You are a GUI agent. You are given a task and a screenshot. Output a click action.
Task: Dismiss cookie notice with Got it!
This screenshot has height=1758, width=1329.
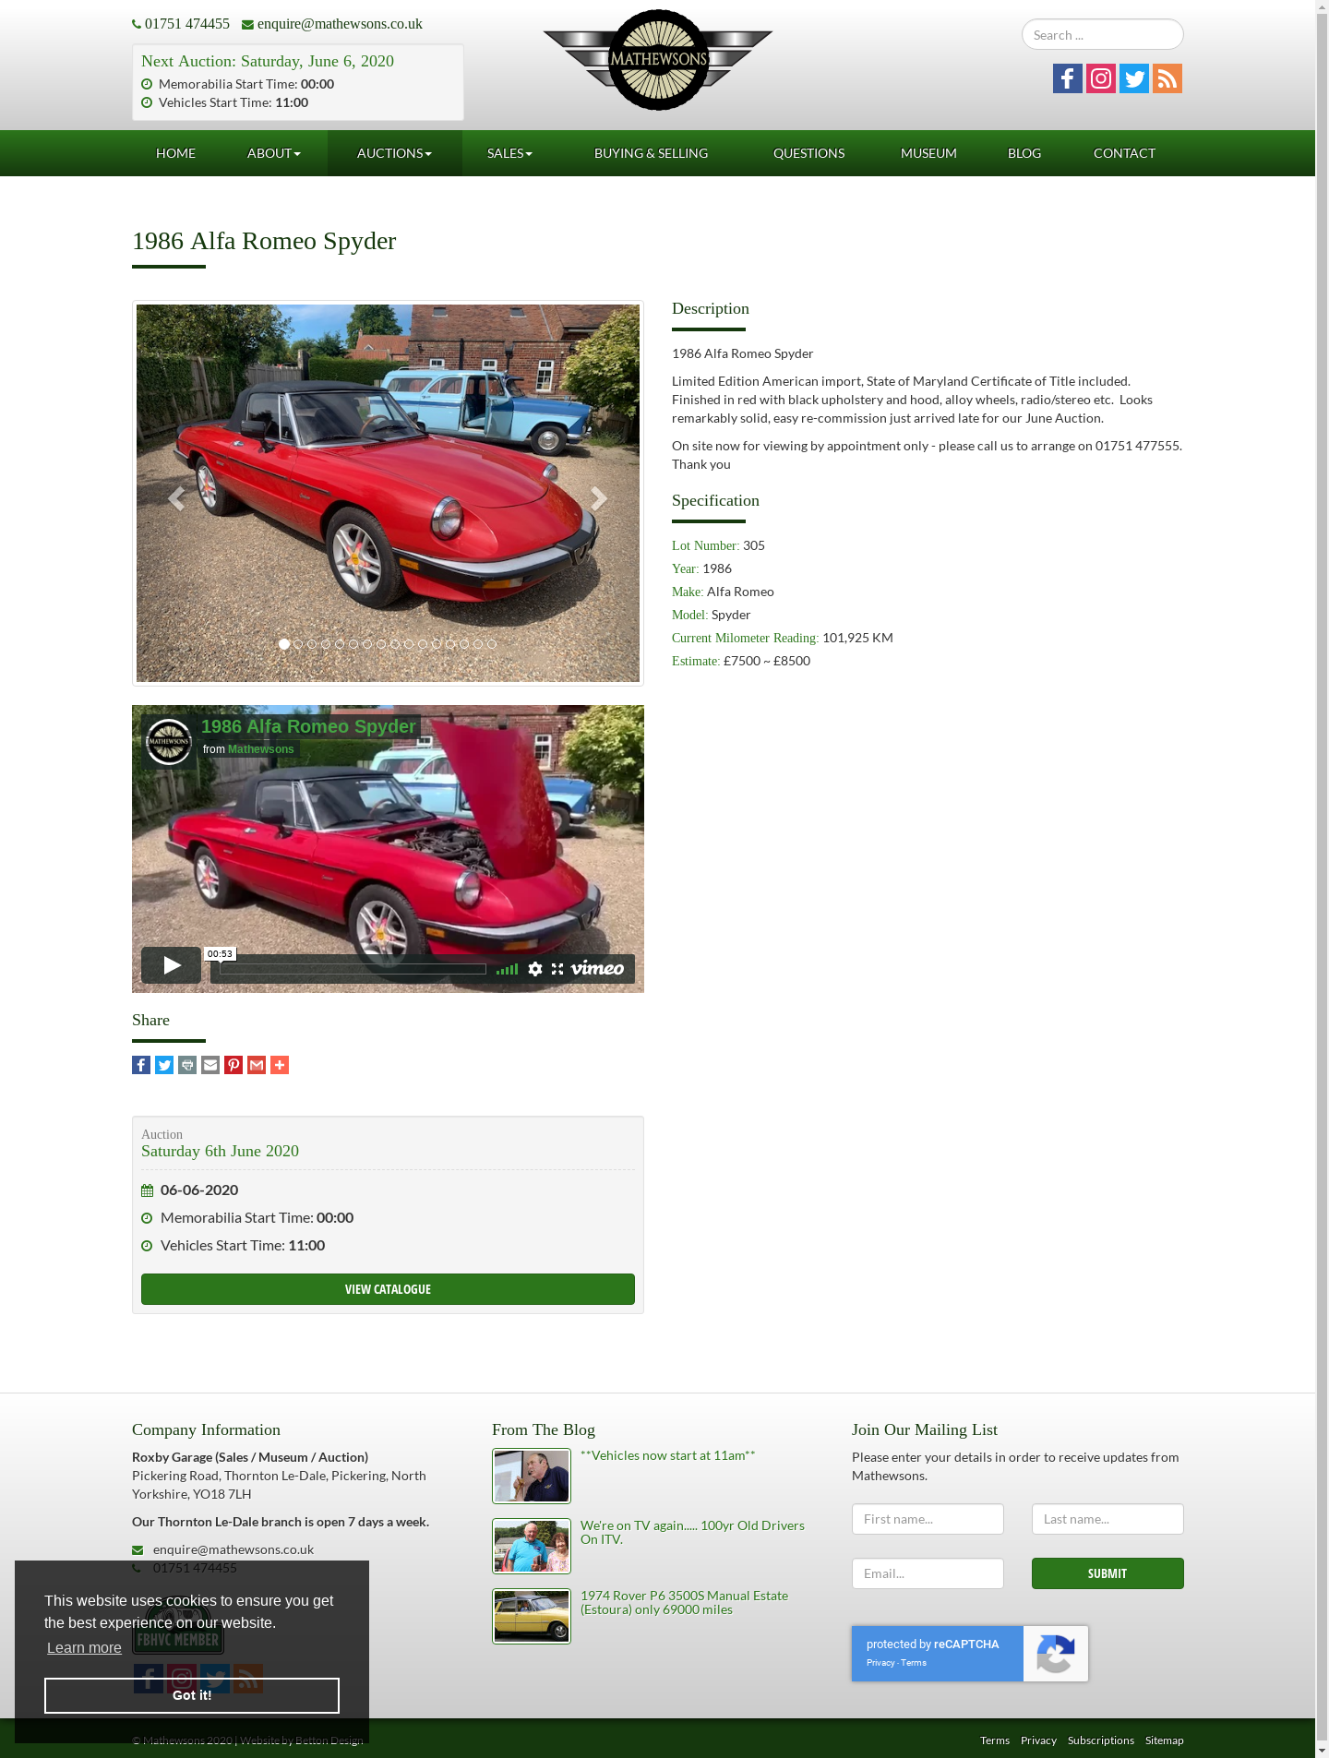click(x=192, y=1695)
